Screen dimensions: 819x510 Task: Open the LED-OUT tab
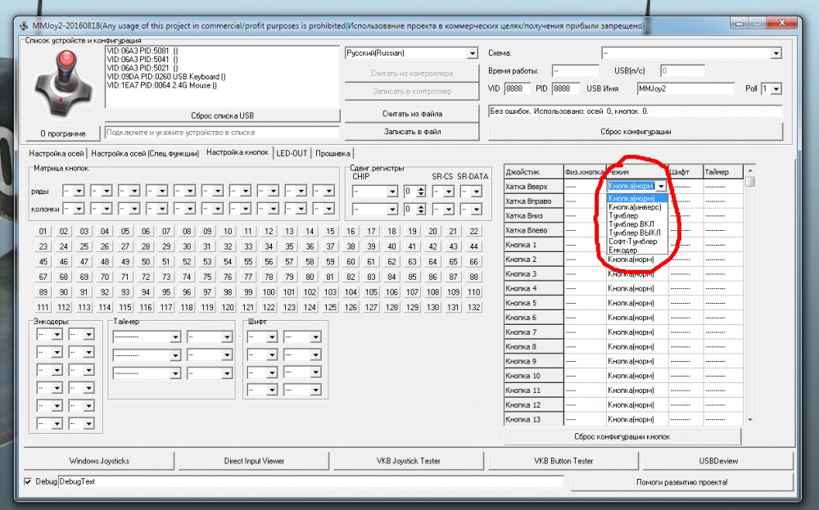click(292, 153)
